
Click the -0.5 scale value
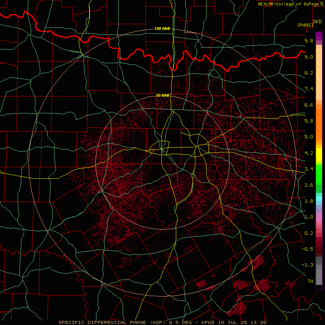coord(307,249)
